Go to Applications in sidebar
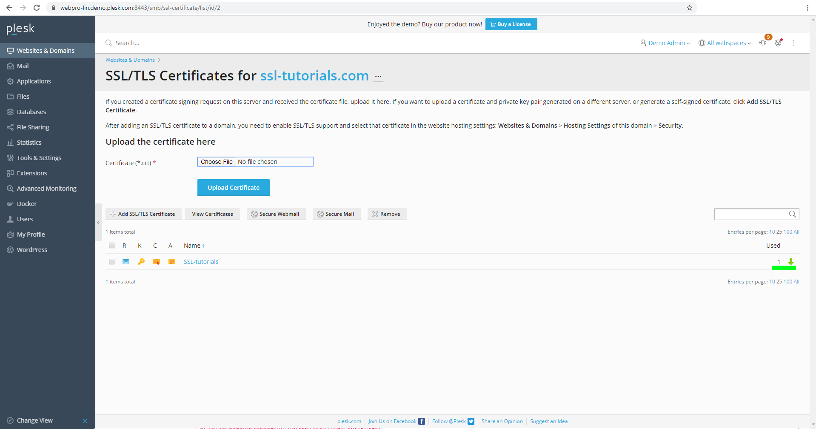Screen dimensions: 816x429 pyautogui.click(x=47, y=81)
